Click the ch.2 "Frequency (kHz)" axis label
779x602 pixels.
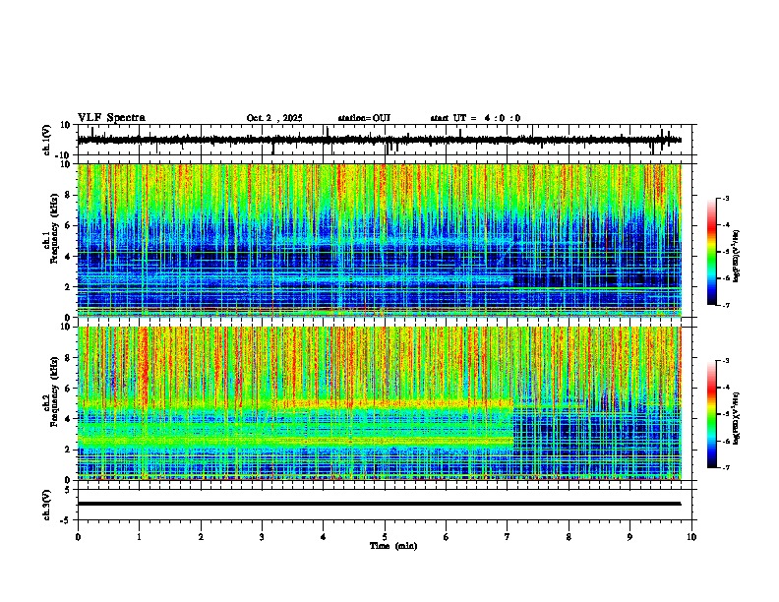(54, 391)
